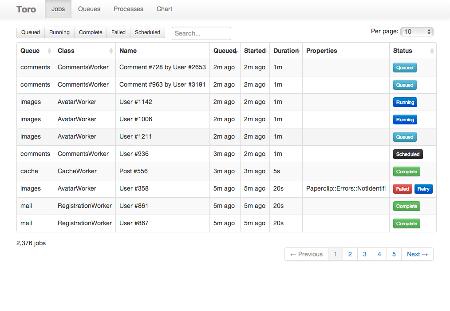This screenshot has height=311, width=450.
Task: Sort table by Class column arrows
Action: click(111, 51)
